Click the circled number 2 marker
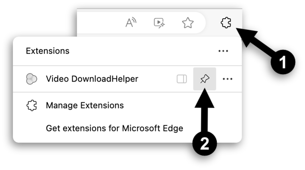Image resolution: width=305 pixels, height=170 pixels. (204, 143)
